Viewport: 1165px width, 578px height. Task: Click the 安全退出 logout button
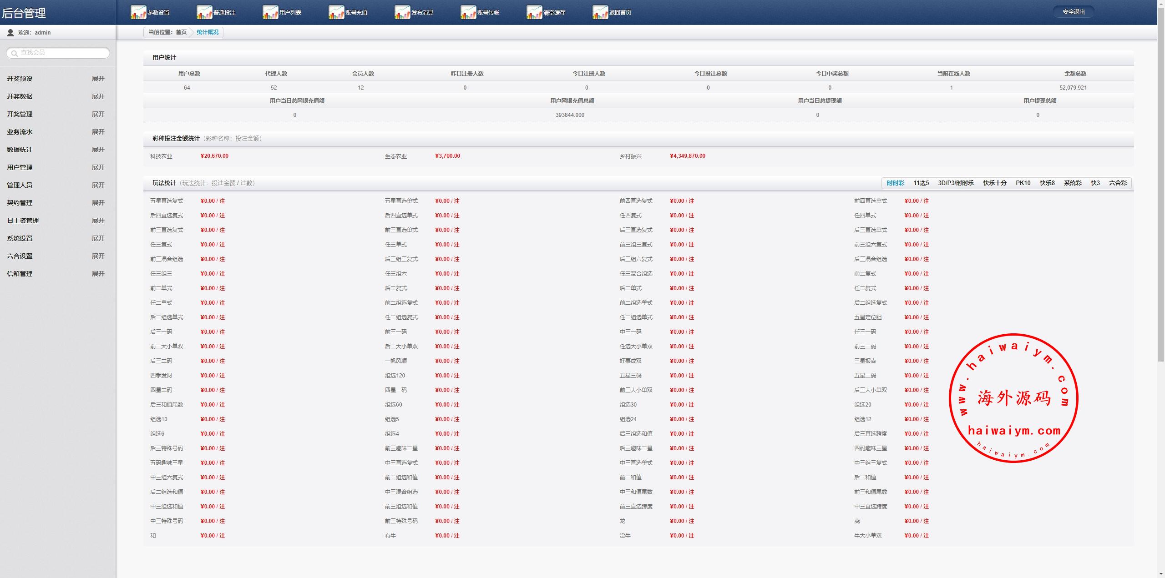pos(1073,12)
